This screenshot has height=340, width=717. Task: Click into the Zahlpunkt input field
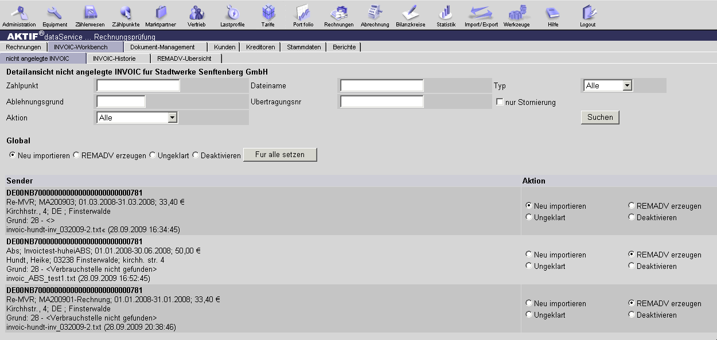click(138, 85)
